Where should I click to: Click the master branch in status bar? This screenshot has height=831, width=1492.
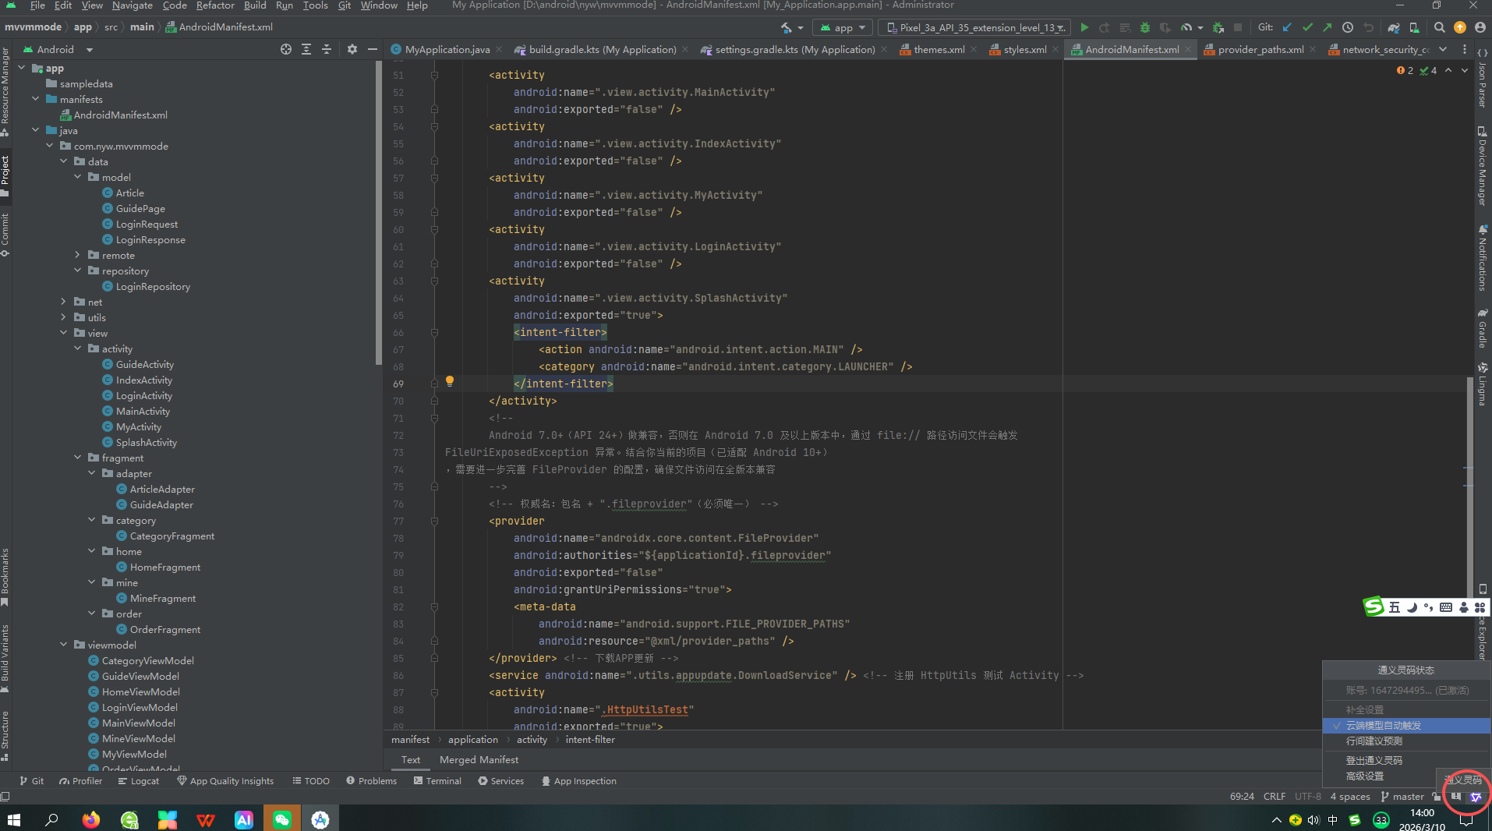click(1402, 797)
